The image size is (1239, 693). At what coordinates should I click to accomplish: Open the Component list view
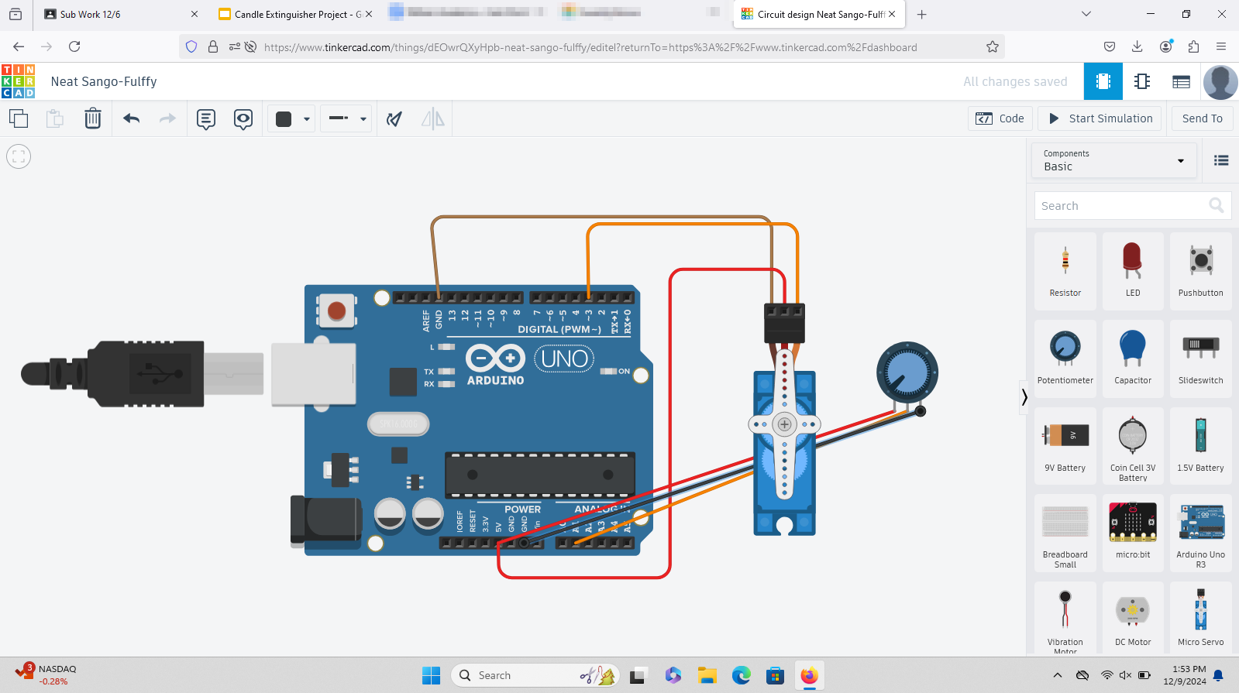coord(1181,81)
